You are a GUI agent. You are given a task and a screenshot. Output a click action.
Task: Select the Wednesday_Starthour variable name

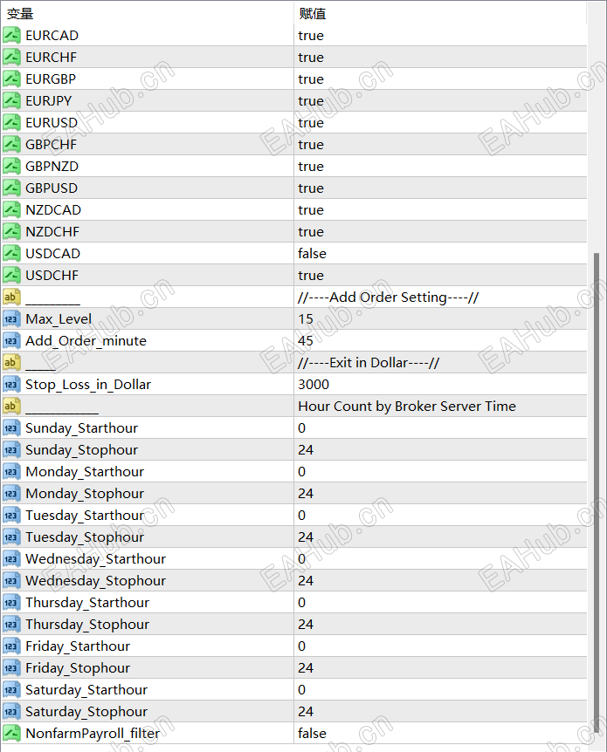95,559
